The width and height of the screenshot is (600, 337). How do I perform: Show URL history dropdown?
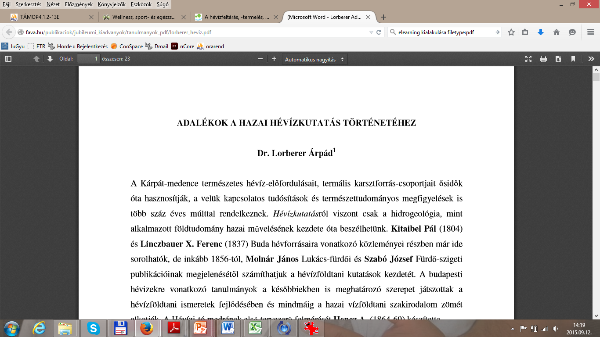pos(371,32)
